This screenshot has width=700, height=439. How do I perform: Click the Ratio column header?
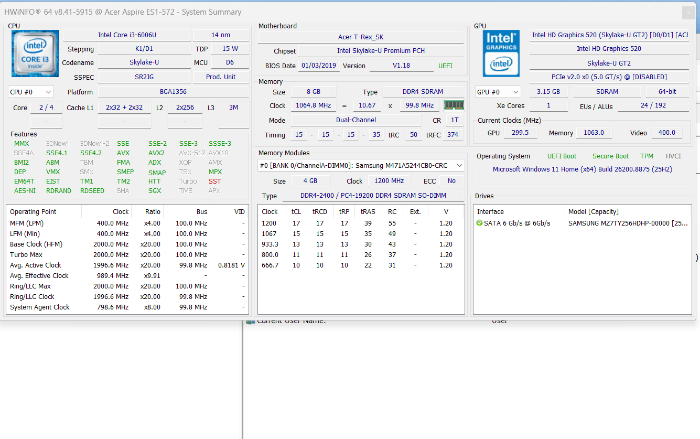point(147,212)
